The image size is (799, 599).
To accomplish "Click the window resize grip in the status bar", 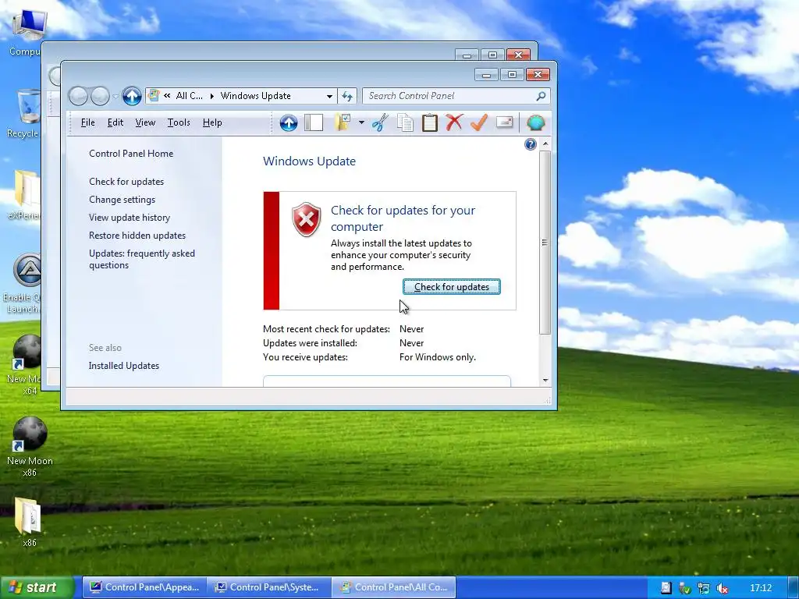I will pos(547,401).
